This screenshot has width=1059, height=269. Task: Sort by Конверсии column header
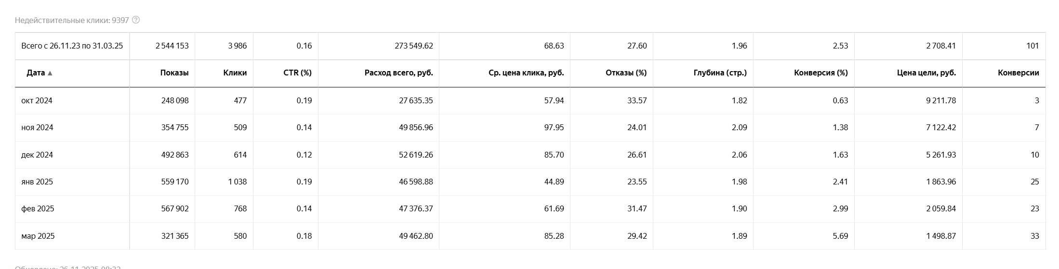1018,73
